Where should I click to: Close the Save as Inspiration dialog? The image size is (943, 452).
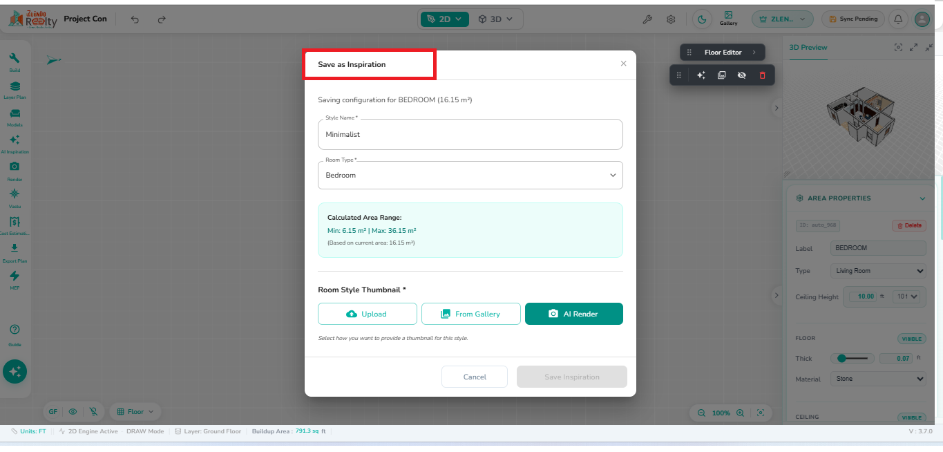(x=623, y=64)
